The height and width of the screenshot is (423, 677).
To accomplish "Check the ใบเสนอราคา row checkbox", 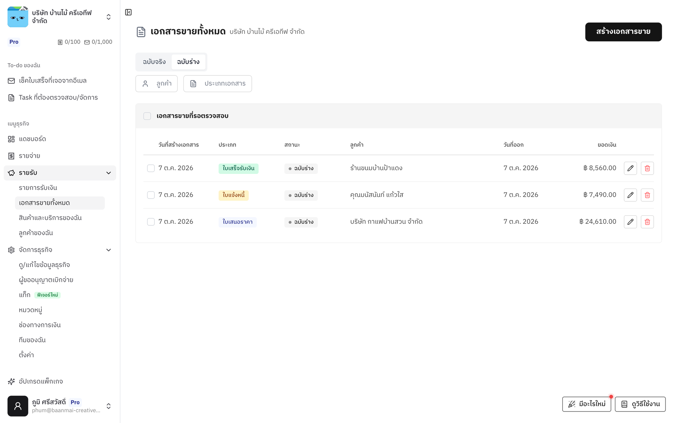I will pyautogui.click(x=151, y=222).
